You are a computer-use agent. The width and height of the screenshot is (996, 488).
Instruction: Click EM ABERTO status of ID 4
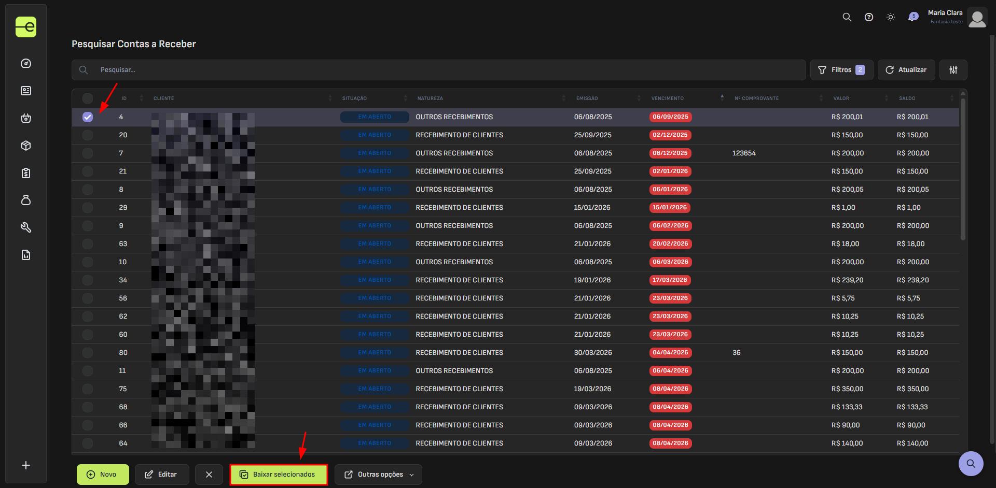click(x=375, y=117)
